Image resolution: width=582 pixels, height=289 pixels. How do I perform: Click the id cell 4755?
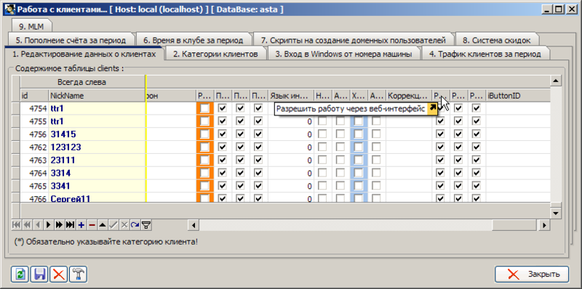click(x=34, y=121)
